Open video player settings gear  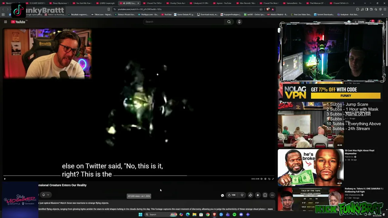(x=265, y=179)
